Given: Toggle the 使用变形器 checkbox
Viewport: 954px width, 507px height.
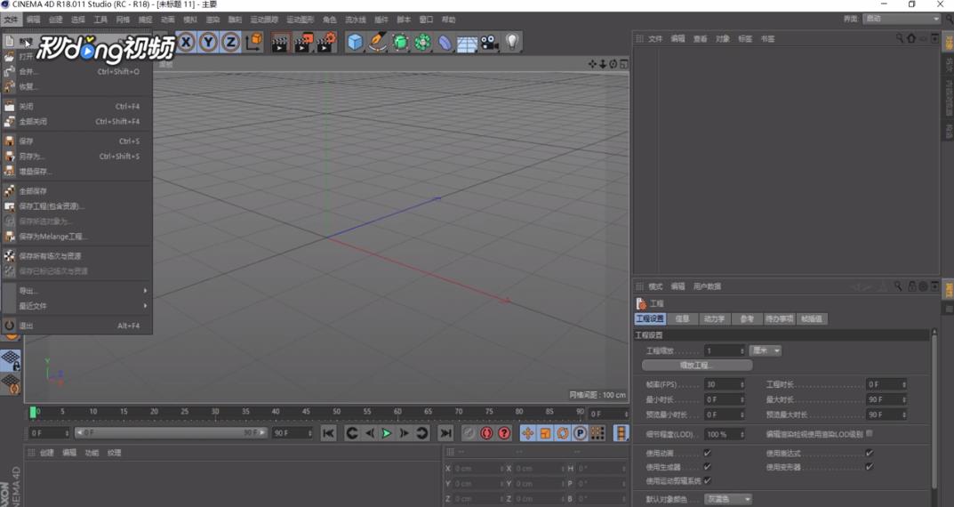Looking at the screenshot, I should 870,467.
